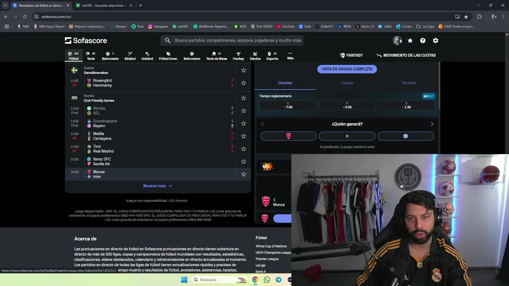Vote for Monza crest in prediction

point(289,136)
